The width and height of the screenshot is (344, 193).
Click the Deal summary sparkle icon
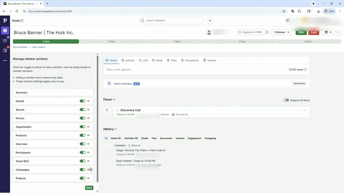click(109, 84)
